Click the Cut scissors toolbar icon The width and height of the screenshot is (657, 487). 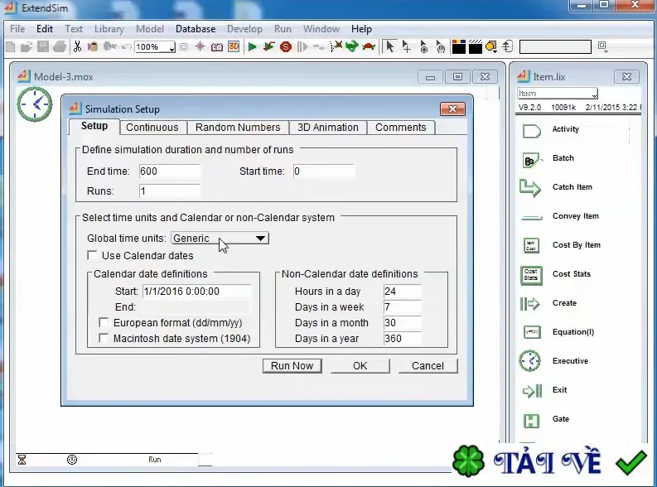[x=77, y=46]
